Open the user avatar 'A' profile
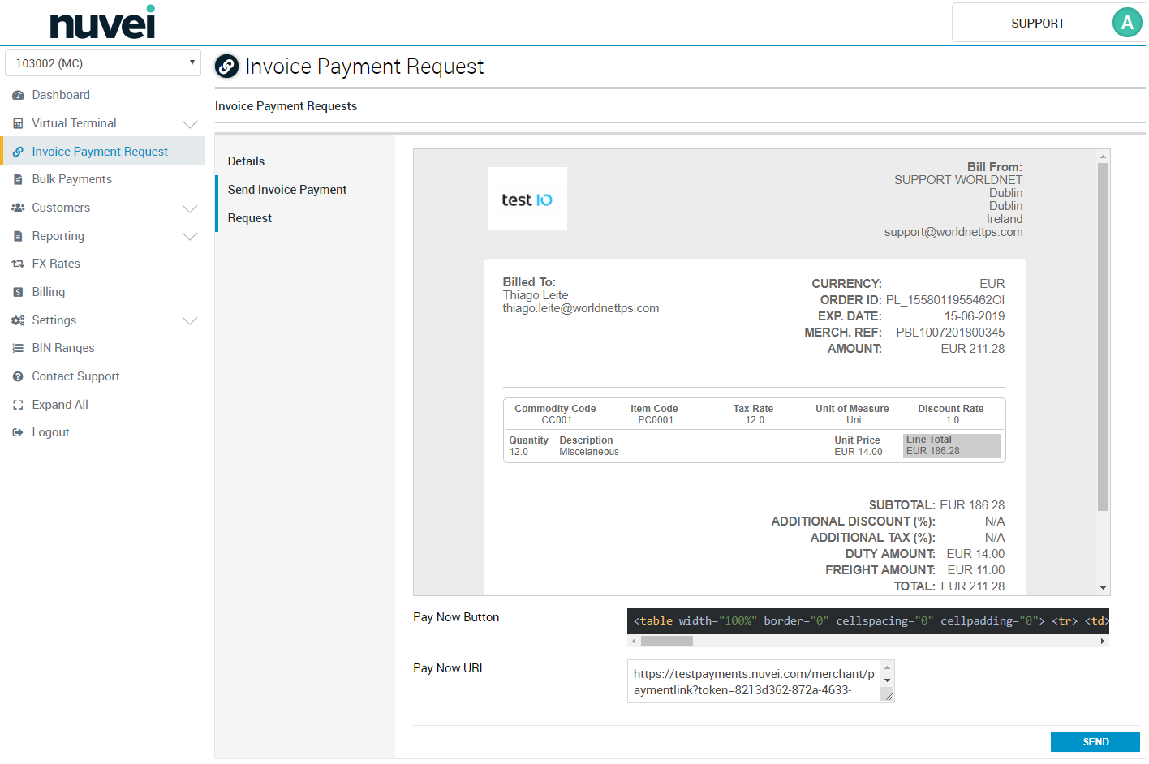The image size is (1149, 764). click(1126, 23)
